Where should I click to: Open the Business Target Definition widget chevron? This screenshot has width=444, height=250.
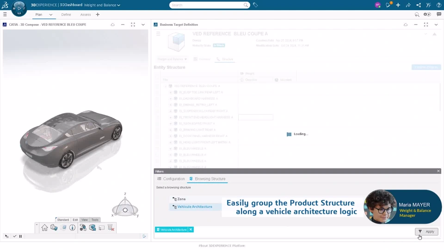[436, 25]
